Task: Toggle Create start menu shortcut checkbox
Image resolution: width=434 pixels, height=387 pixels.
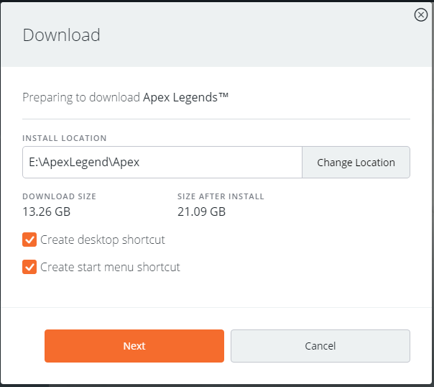Action: point(29,267)
